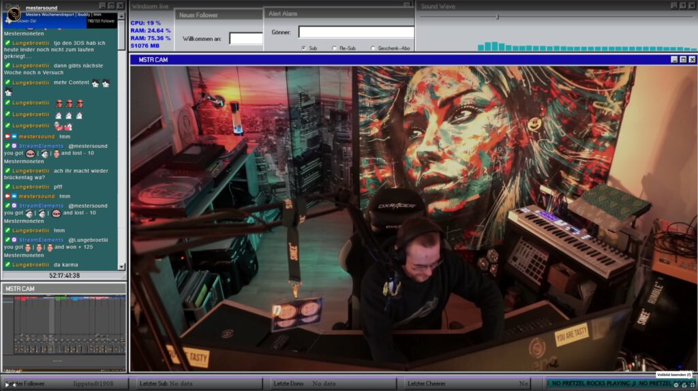Minimize the Sound Wave window

click(x=674, y=5)
